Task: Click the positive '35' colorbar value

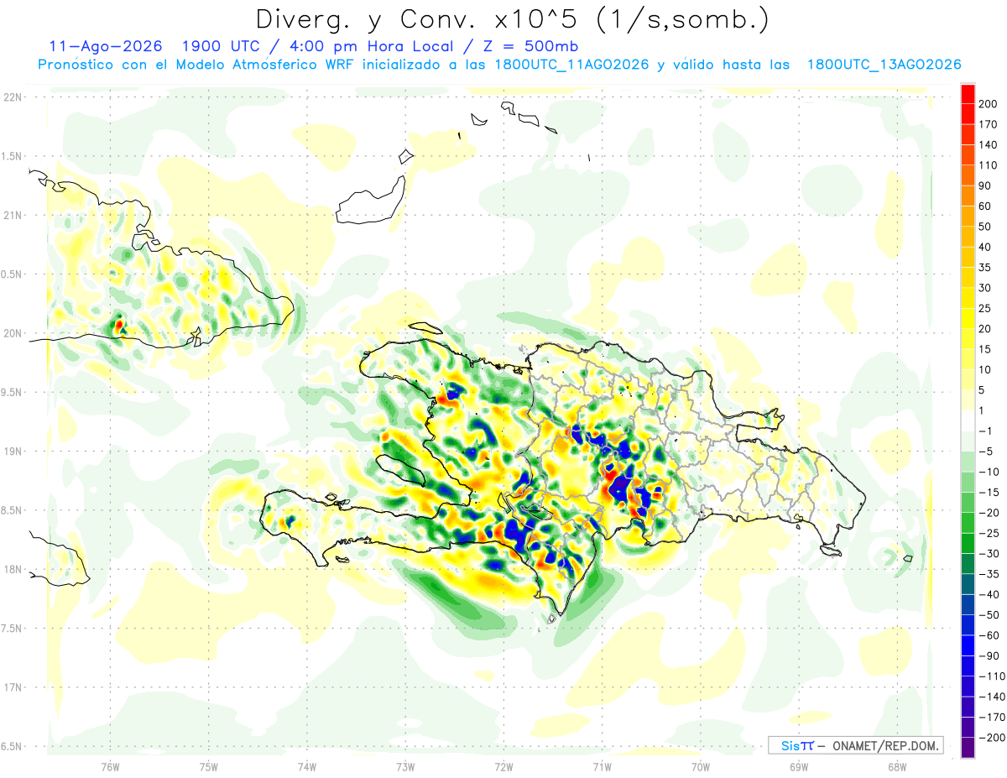Action: coord(985,268)
